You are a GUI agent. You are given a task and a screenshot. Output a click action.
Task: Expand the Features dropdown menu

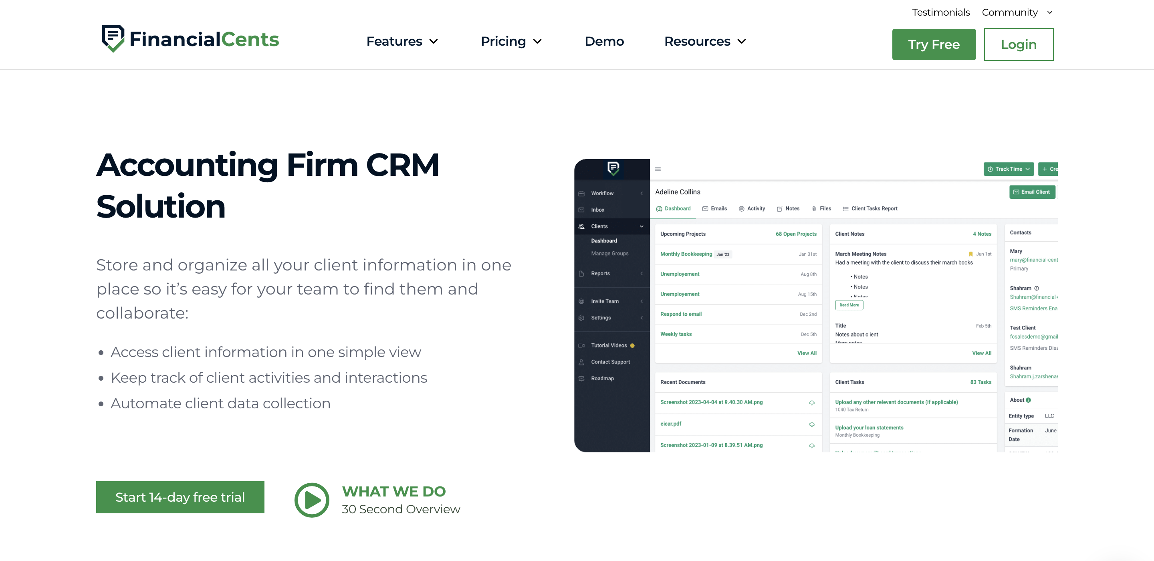(x=403, y=41)
